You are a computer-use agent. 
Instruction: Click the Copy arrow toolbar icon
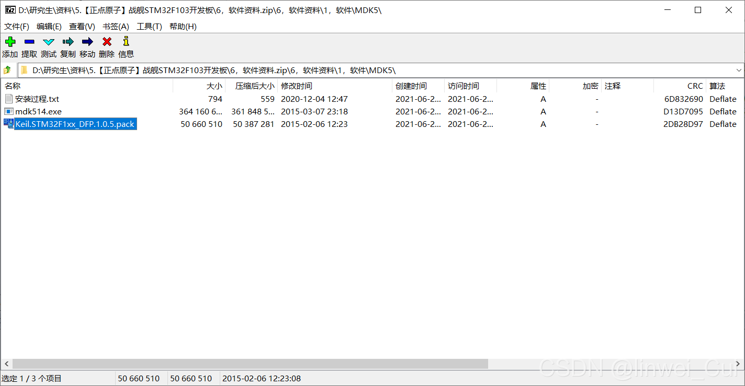click(x=68, y=42)
